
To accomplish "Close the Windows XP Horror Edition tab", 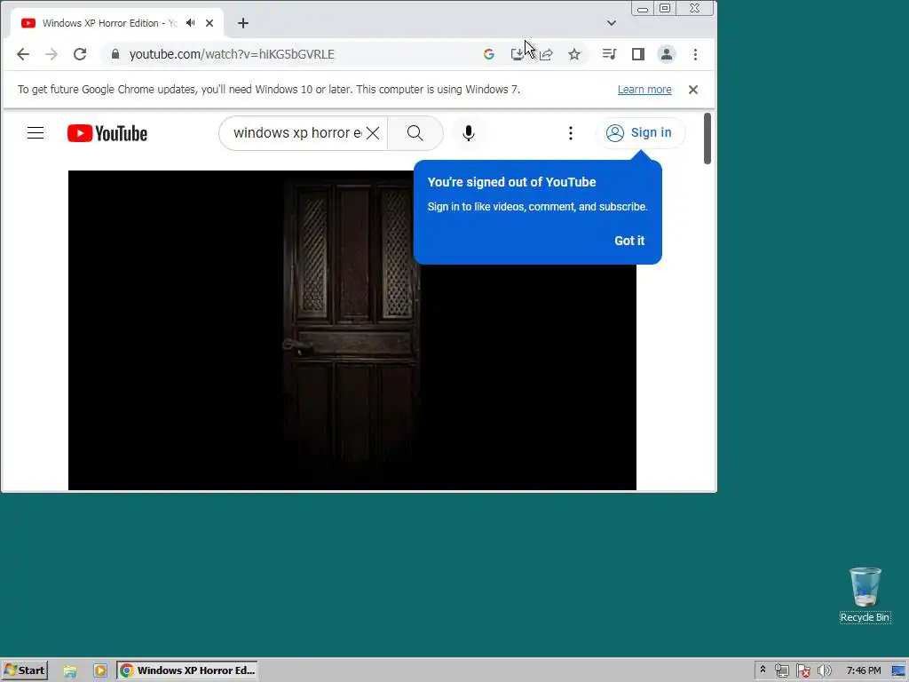I will pyautogui.click(x=209, y=23).
